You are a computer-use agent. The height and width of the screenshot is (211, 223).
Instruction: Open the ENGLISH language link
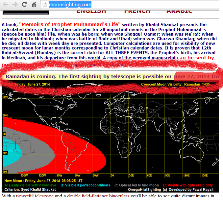(91, 12)
